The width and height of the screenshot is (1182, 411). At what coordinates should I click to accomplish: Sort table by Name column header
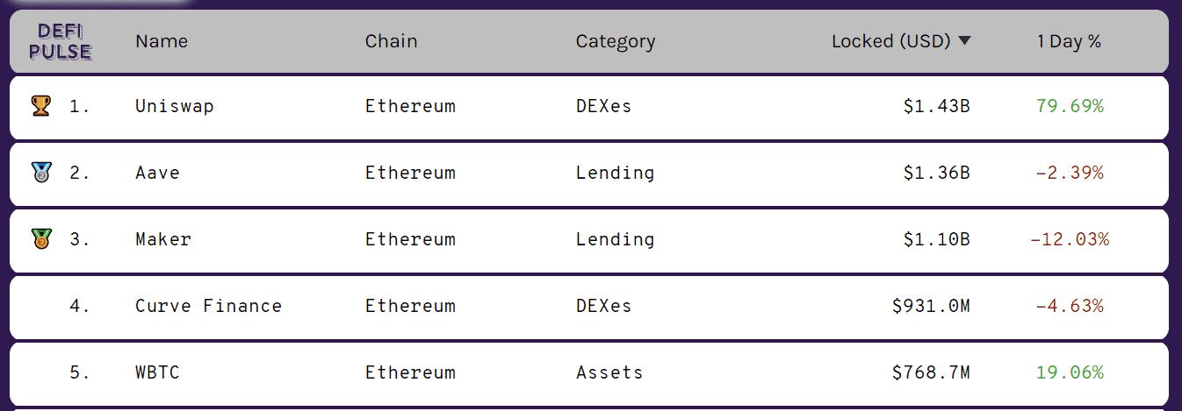click(162, 41)
